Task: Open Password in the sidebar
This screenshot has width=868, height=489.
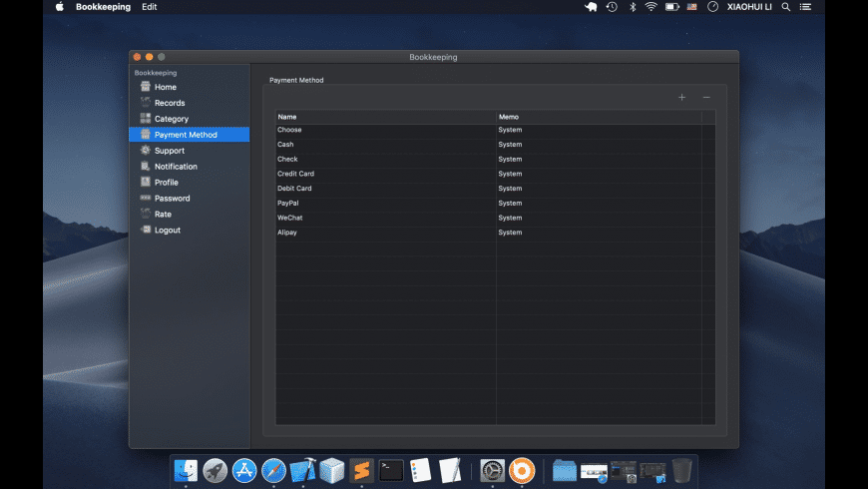Action: click(173, 199)
